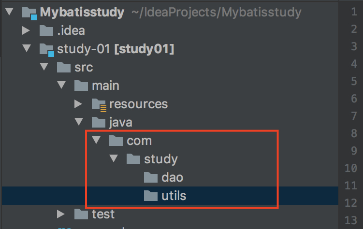The height and width of the screenshot is (229, 363).
Task: Expand the test folder arrow
Action: point(61,214)
